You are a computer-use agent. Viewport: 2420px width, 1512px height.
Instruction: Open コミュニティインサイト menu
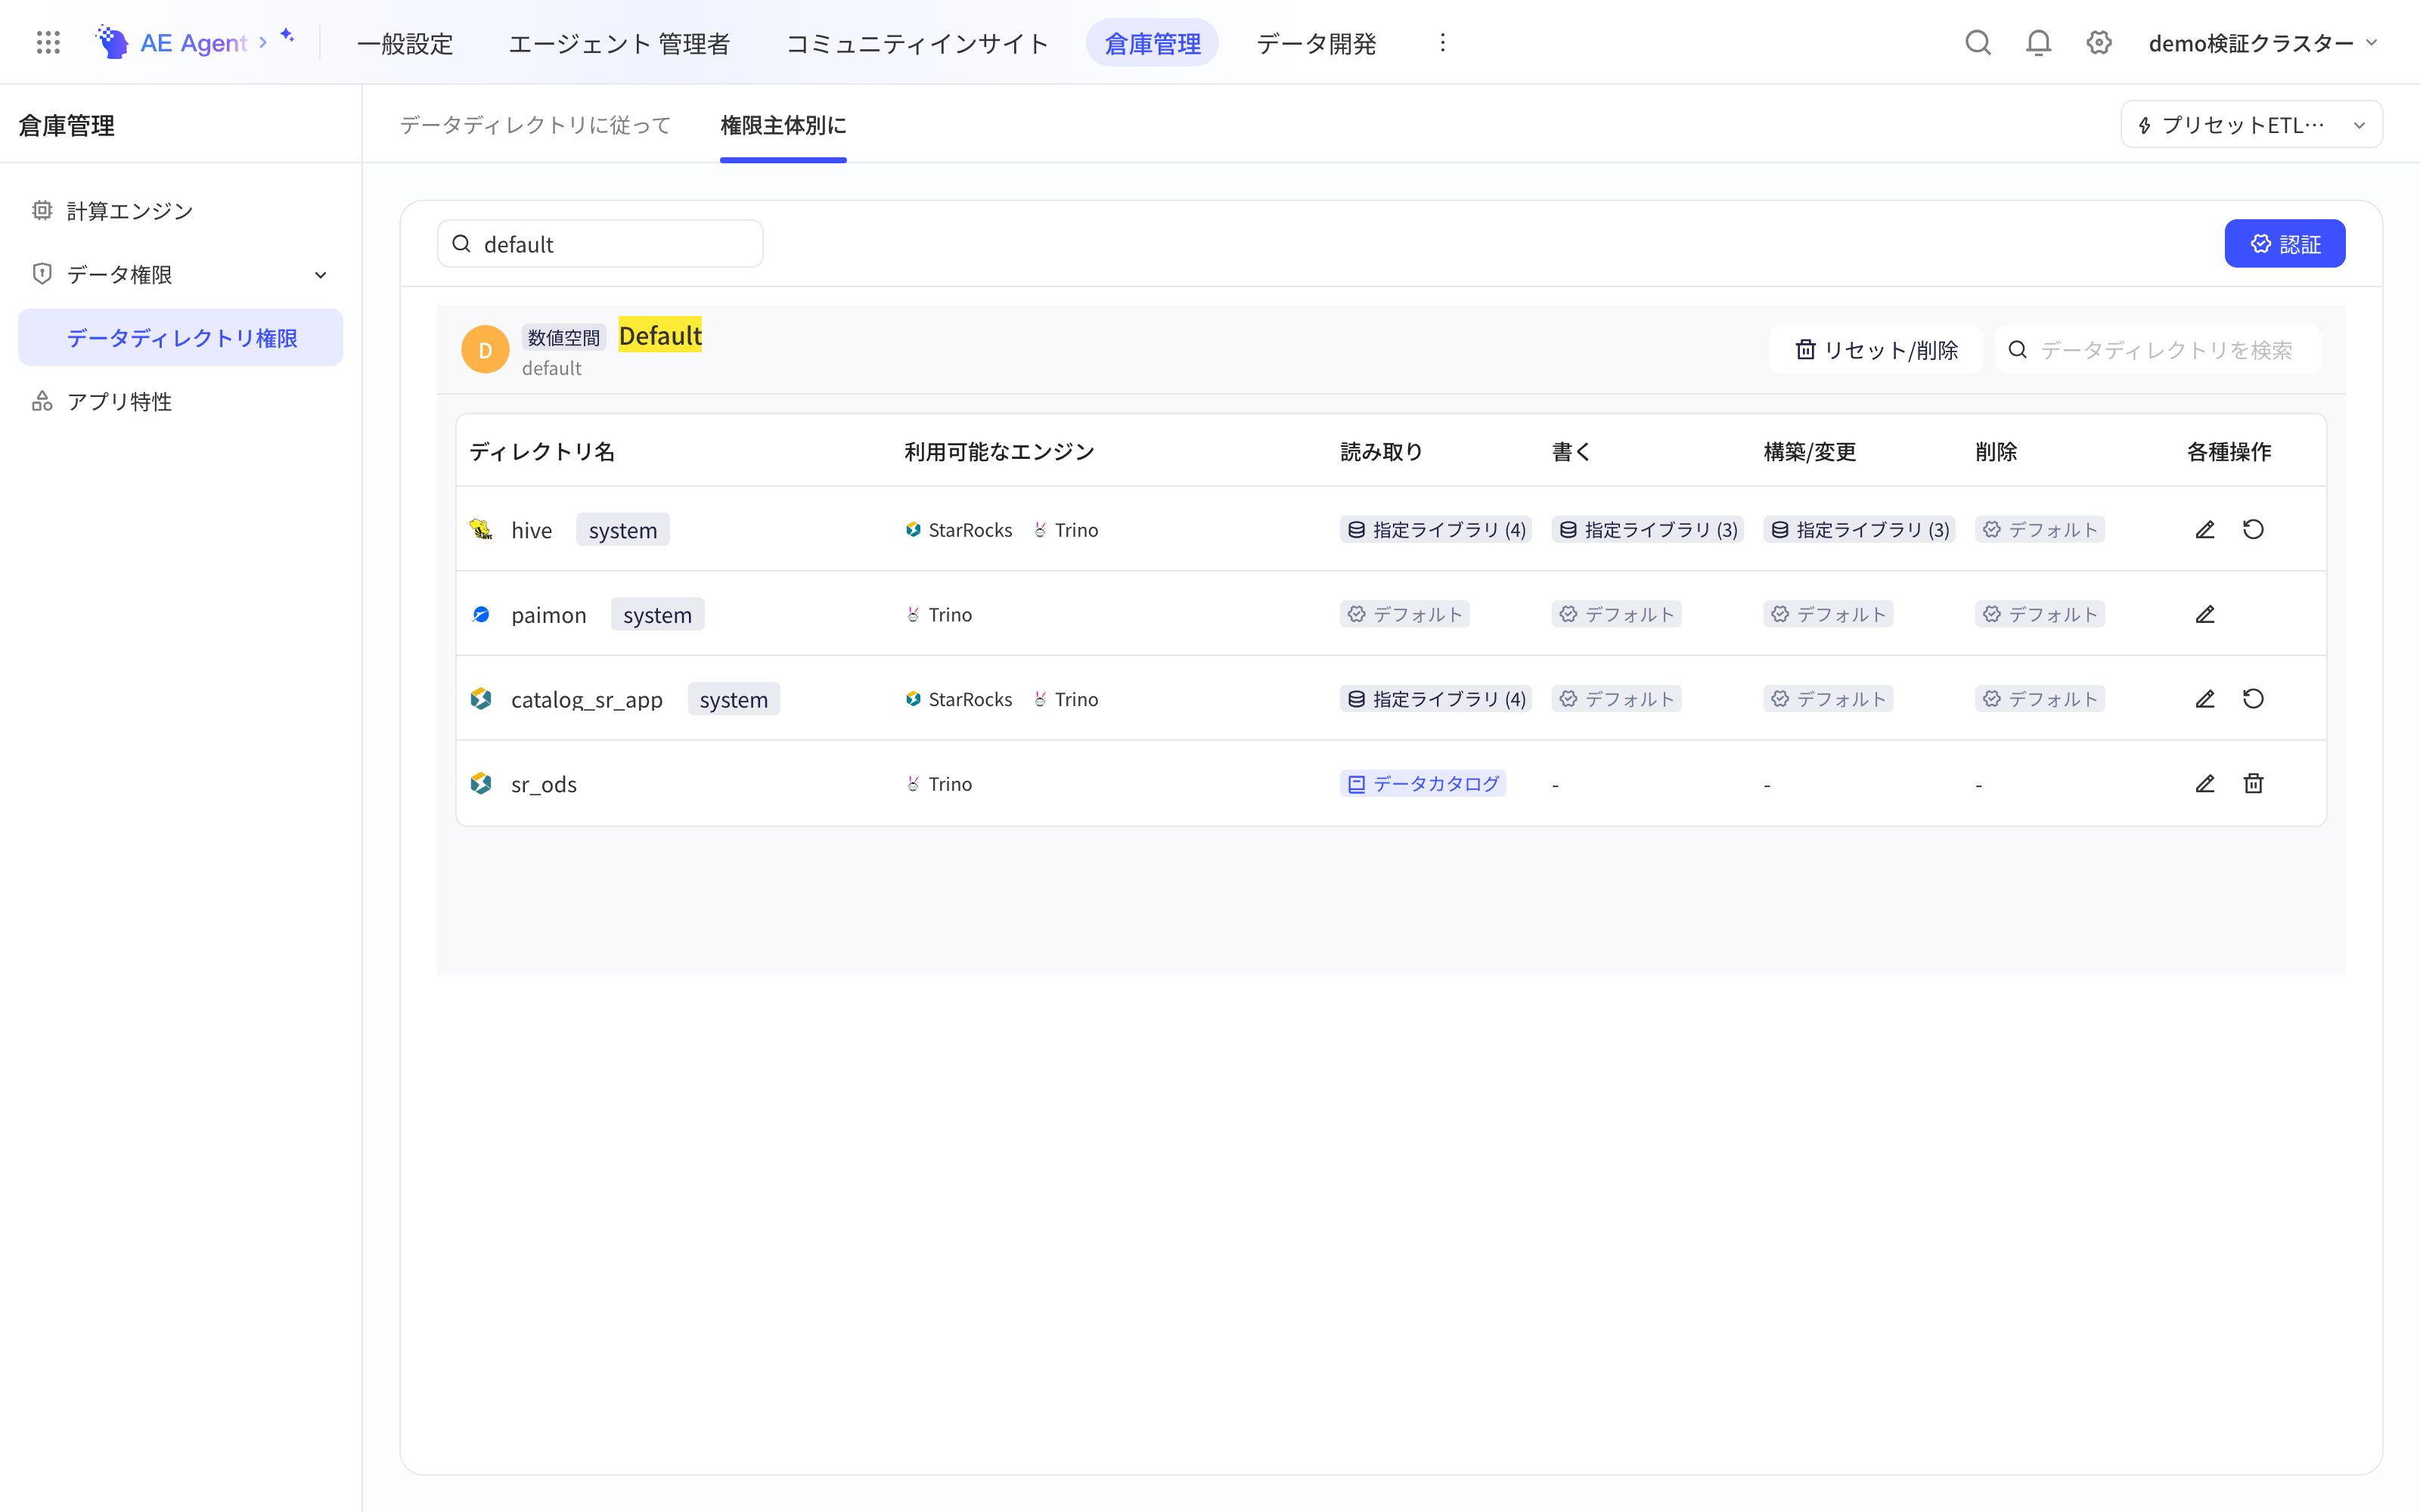pyautogui.click(x=917, y=43)
